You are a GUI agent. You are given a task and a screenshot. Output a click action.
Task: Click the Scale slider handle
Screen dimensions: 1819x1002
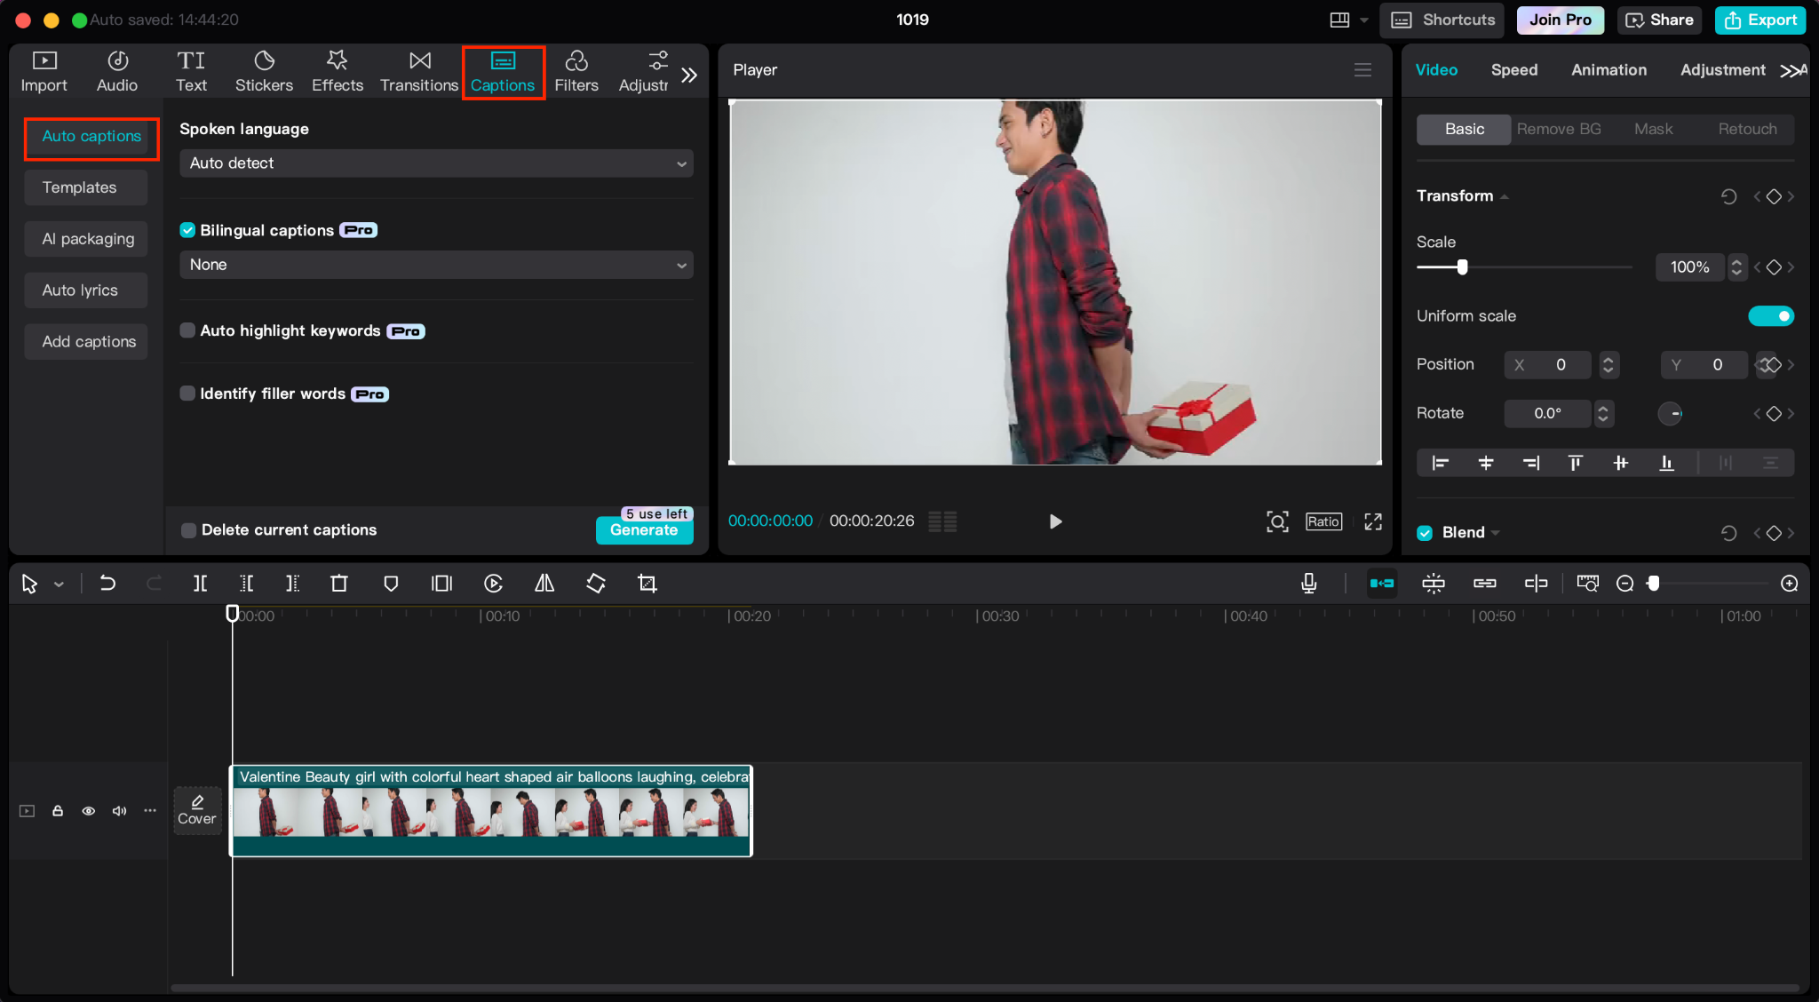1462,267
